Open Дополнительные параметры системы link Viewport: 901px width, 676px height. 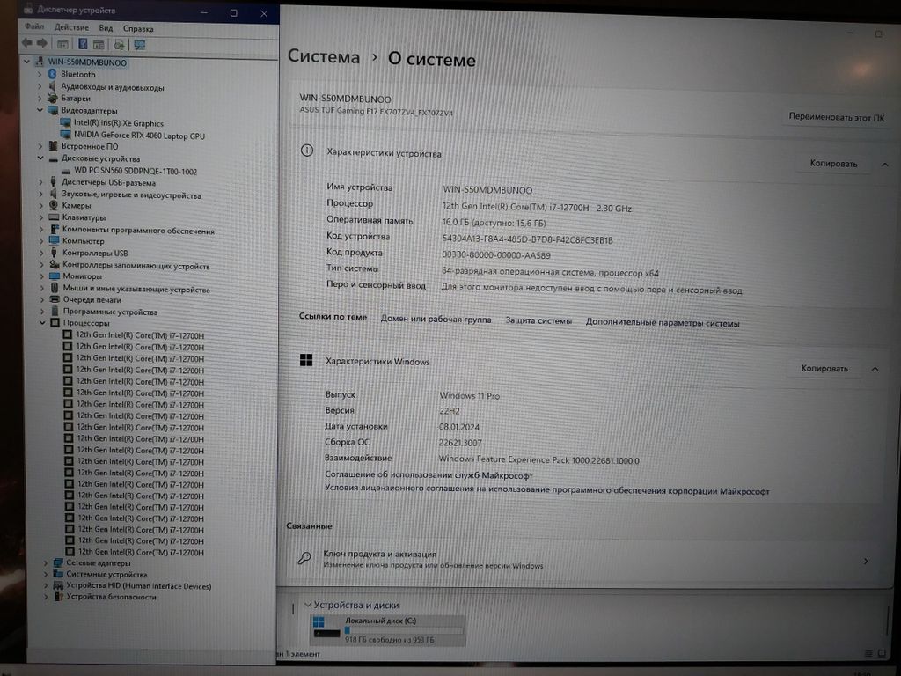(x=663, y=323)
